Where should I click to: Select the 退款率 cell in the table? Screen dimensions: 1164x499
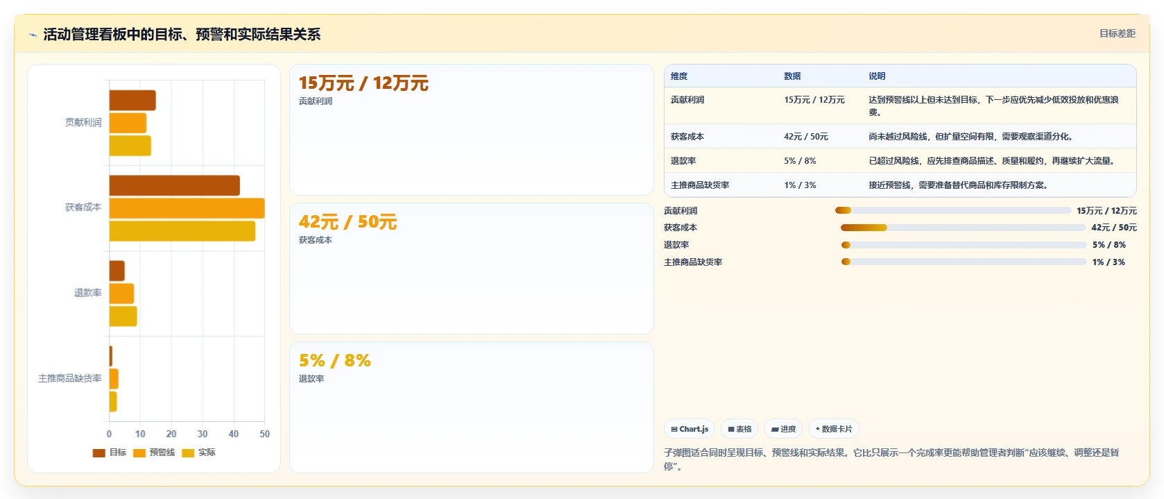pos(721,161)
